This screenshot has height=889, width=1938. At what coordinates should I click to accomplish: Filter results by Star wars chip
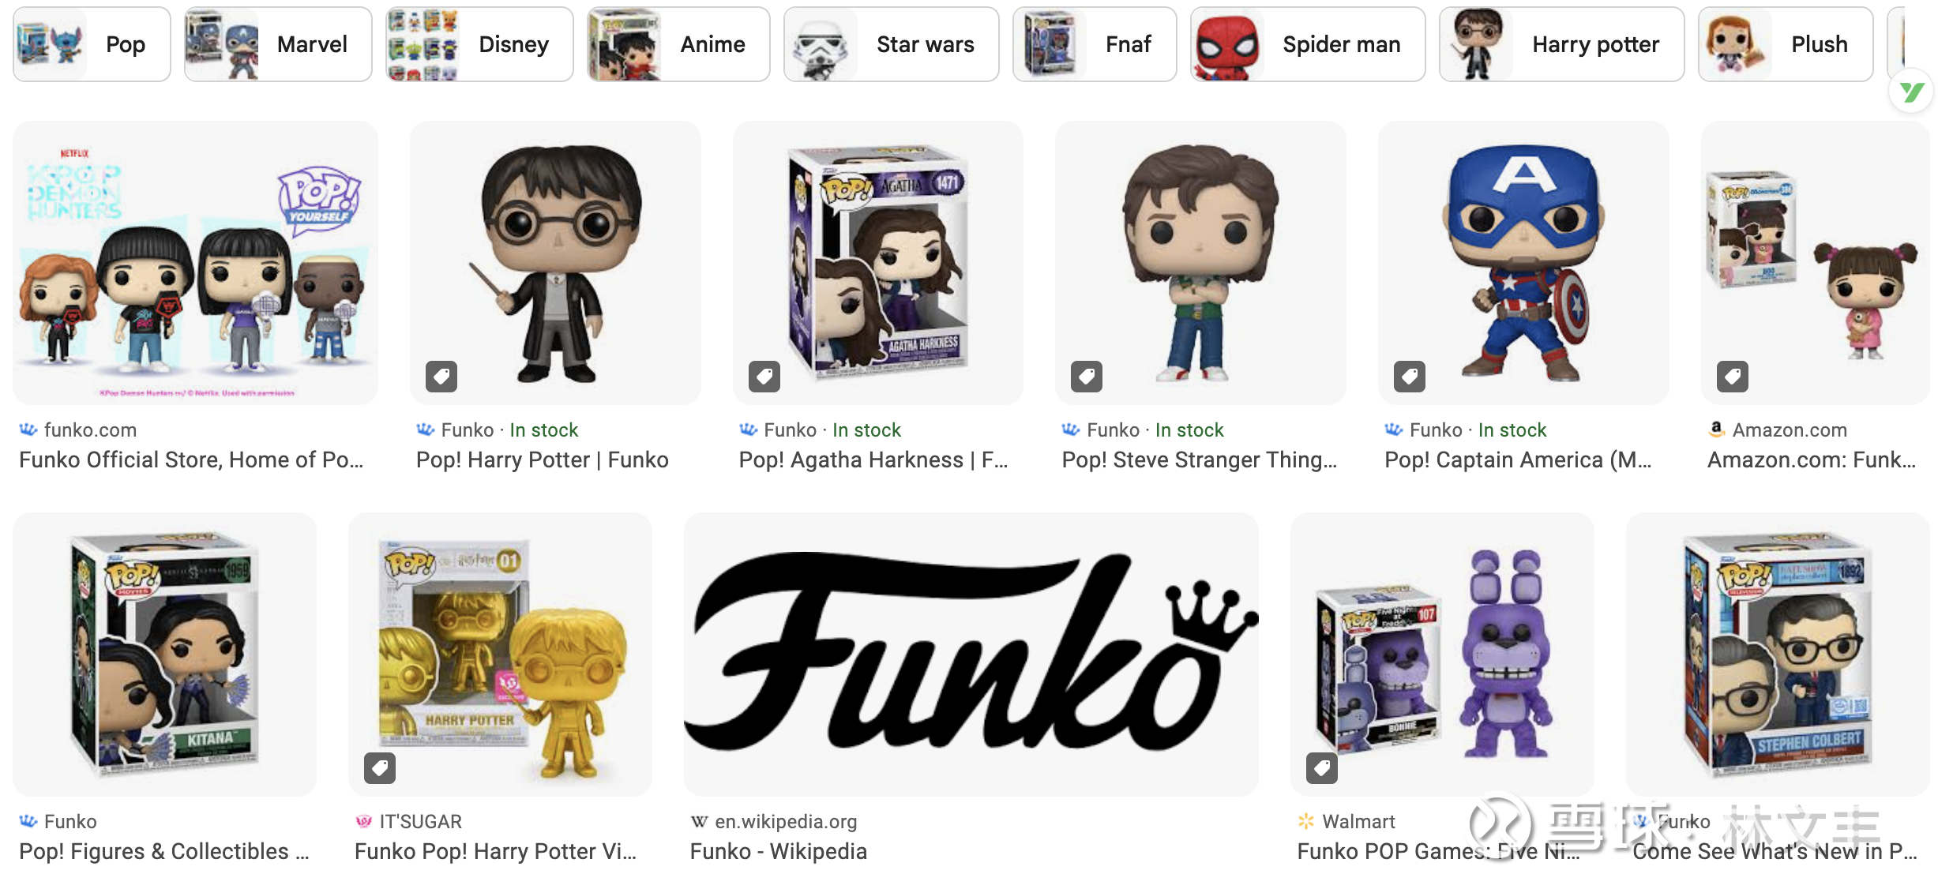point(892,44)
